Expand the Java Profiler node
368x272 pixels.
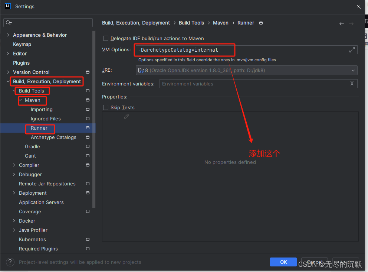click(14, 230)
